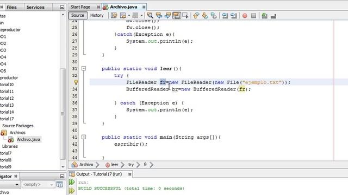Switch to the Files panel tab

(11, 7)
